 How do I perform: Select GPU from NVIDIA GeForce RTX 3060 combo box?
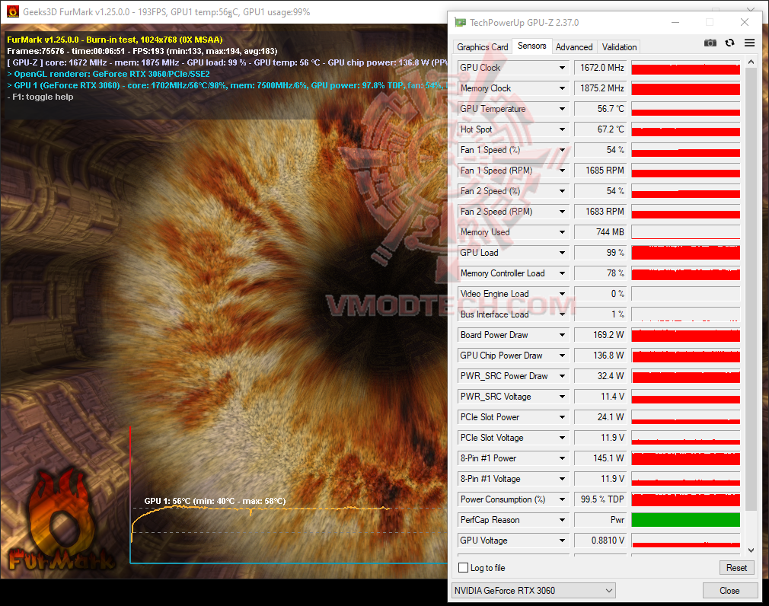(533, 591)
